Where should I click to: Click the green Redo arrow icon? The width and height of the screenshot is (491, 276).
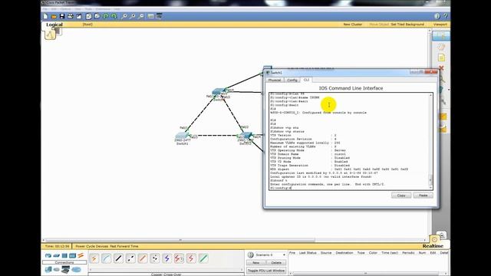(114, 16)
